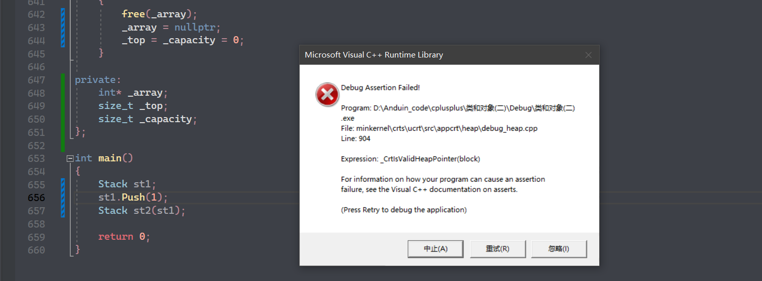Image resolution: width=762 pixels, height=281 pixels.
Task: Click the int* _array declaration
Action: 133,93
